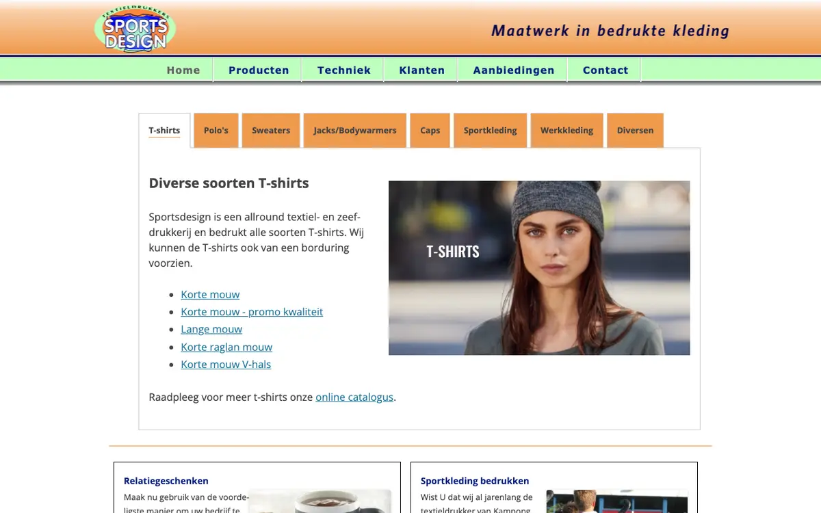The width and height of the screenshot is (821, 513).
Task: Click the Sports Design logo
Action: click(135, 29)
